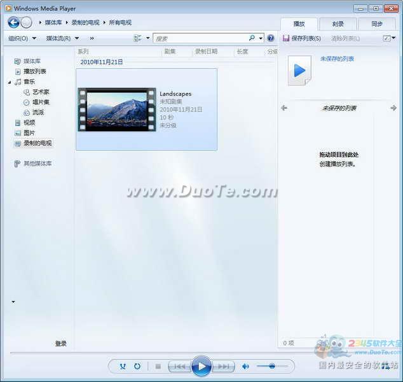
Task: Open the search options dropdown arrow
Action: (261, 38)
